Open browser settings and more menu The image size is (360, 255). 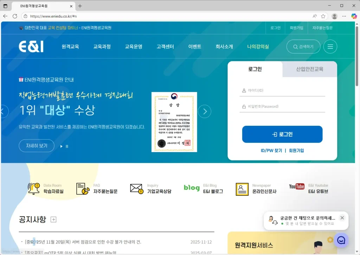pos(344,16)
